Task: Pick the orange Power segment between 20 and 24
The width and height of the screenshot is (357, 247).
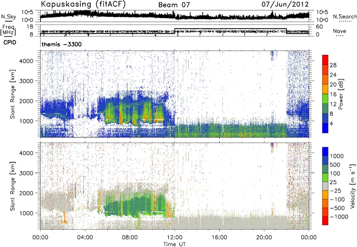Action: (x=325, y=80)
